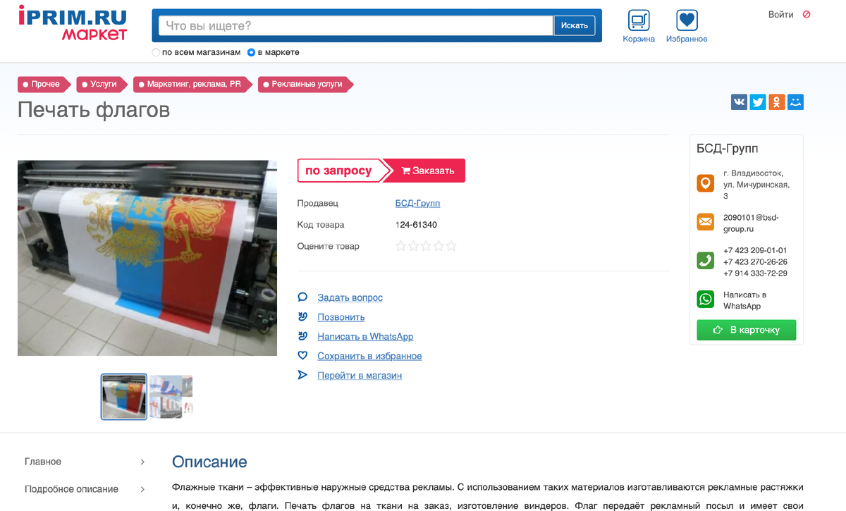
Task: Focus the 'Что вы ищете?' search field
Action: click(356, 25)
